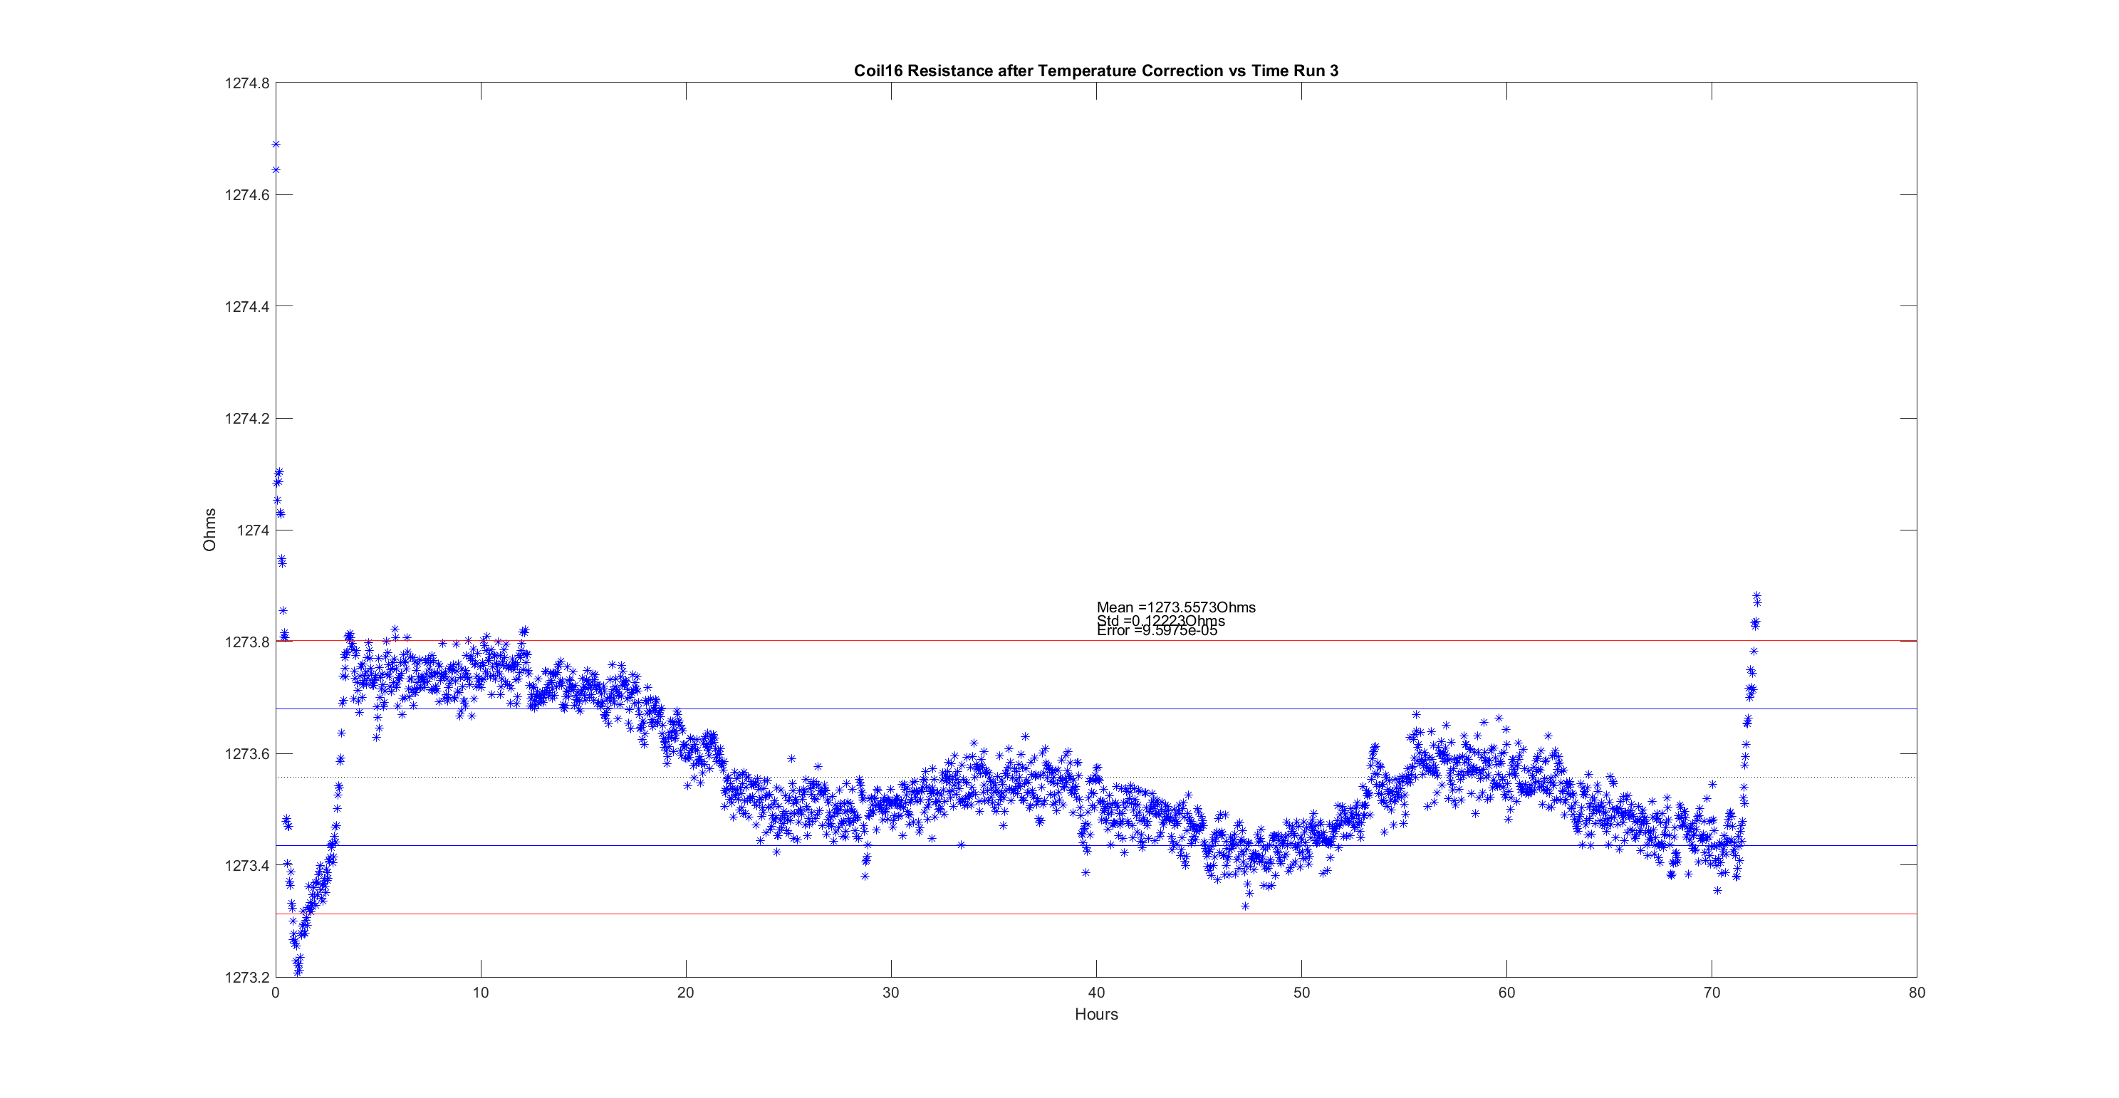The image size is (2119, 1098).
Task: Click the 20 x-axis tick label
Action: (x=685, y=993)
